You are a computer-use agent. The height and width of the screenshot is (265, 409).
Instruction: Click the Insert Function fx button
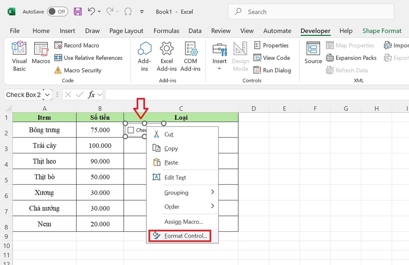91,95
